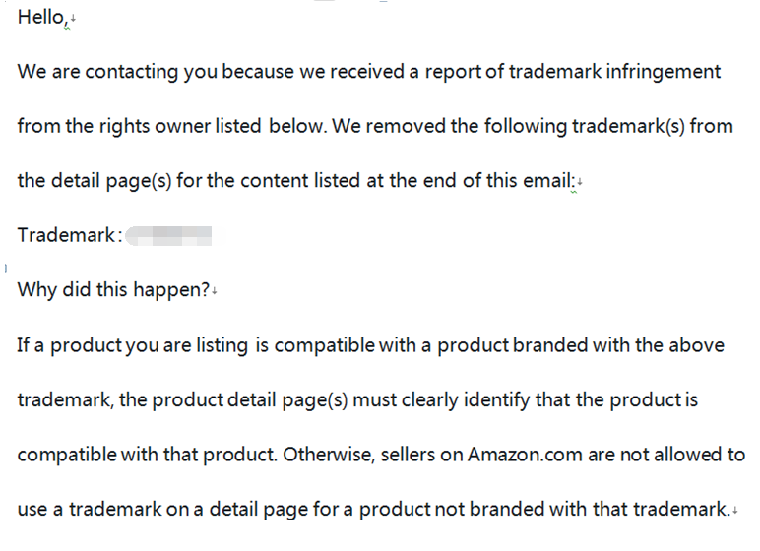Click the paragraph mark after 'email:'
Image resolution: width=760 pixels, height=551 pixels.
(x=580, y=183)
